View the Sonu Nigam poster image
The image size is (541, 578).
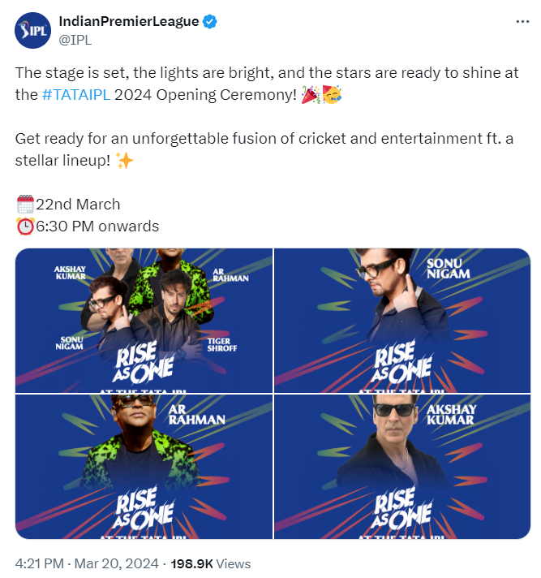402,321
